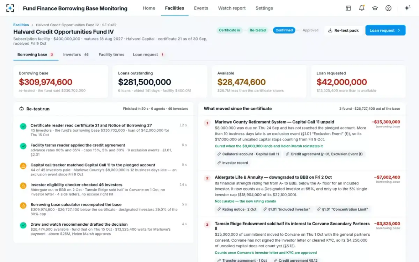The image size is (419, 262).
Task: Switch to the Investors tab
Action: point(76,54)
